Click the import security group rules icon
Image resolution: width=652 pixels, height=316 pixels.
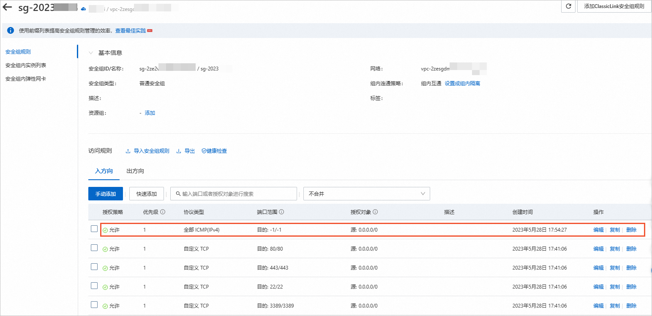pyautogui.click(x=128, y=151)
